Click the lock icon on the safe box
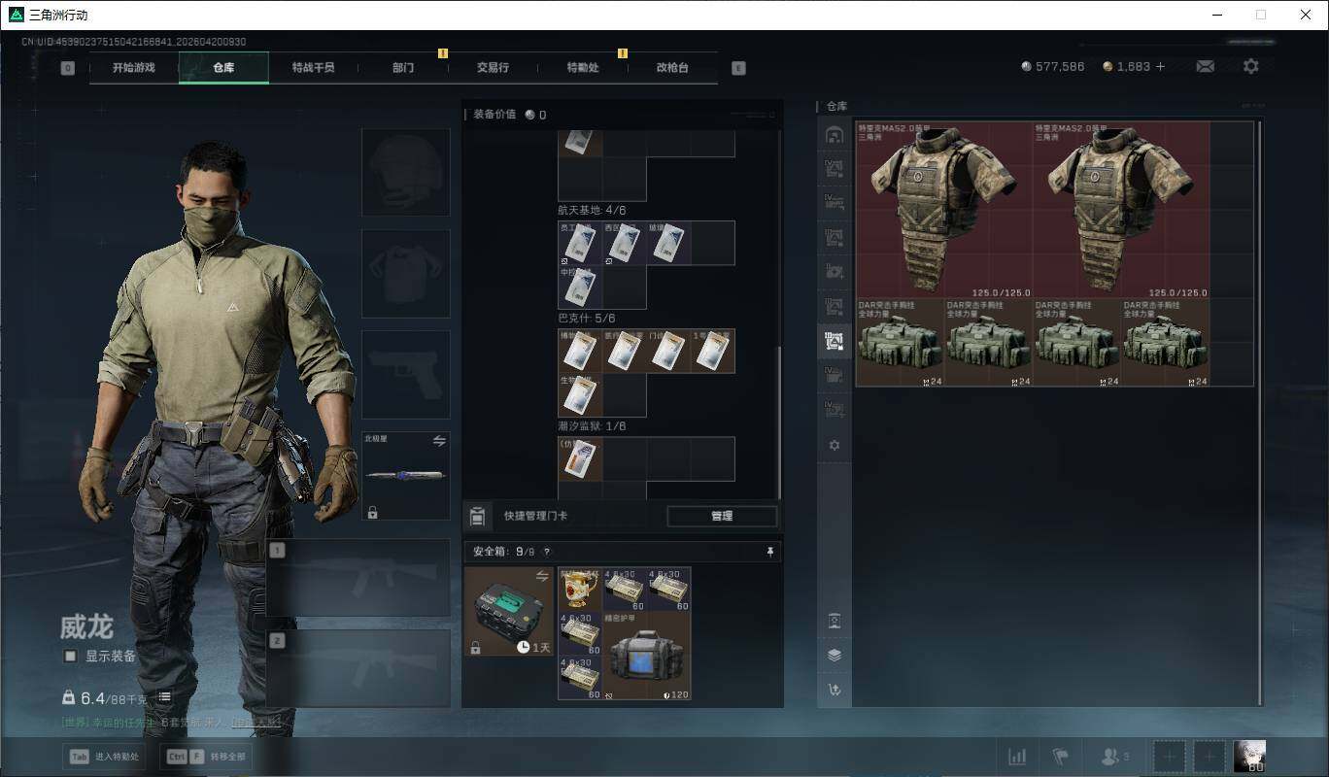The width and height of the screenshot is (1329, 777). click(475, 647)
